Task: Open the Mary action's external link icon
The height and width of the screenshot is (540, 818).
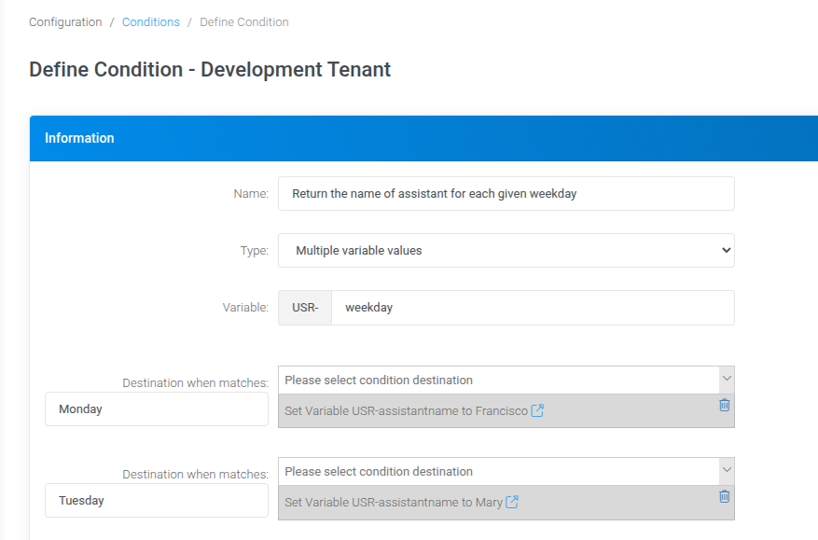Action: pos(512,502)
